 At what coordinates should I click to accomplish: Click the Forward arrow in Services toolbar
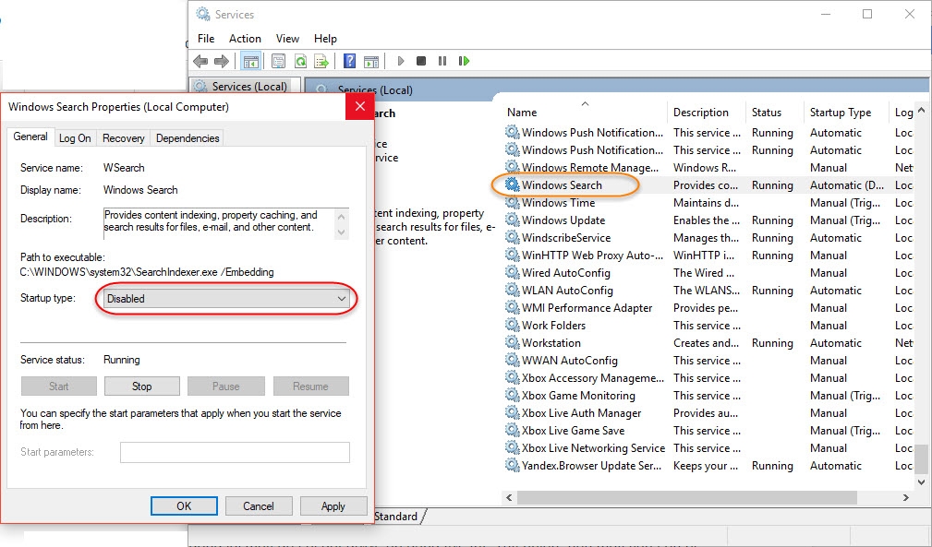pyautogui.click(x=222, y=61)
